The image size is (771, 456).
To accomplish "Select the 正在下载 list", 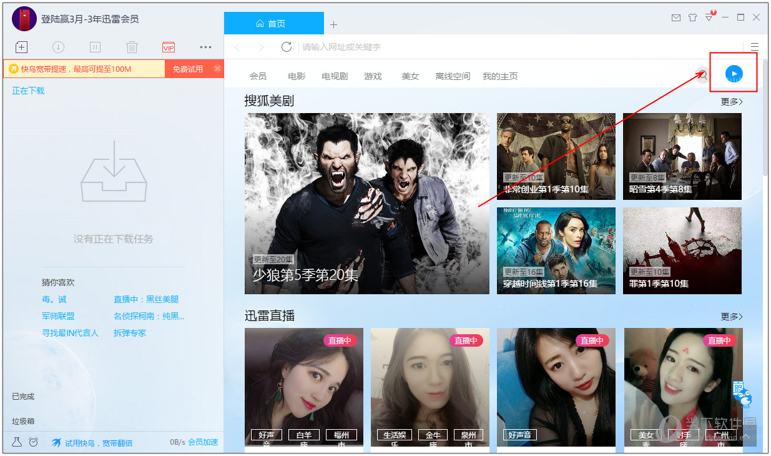I will pyautogui.click(x=28, y=91).
